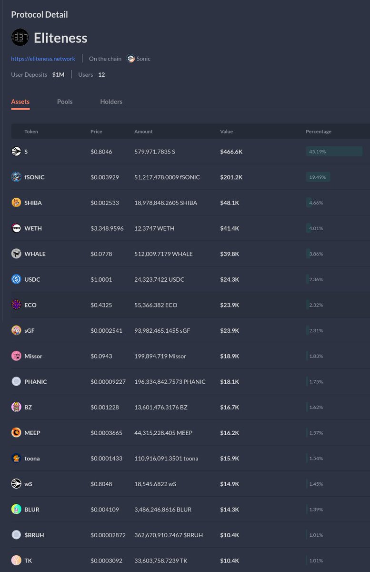
Task: Select the 4.01% percentage for WETH
Action: pyautogui.click(x=316, y=228)
